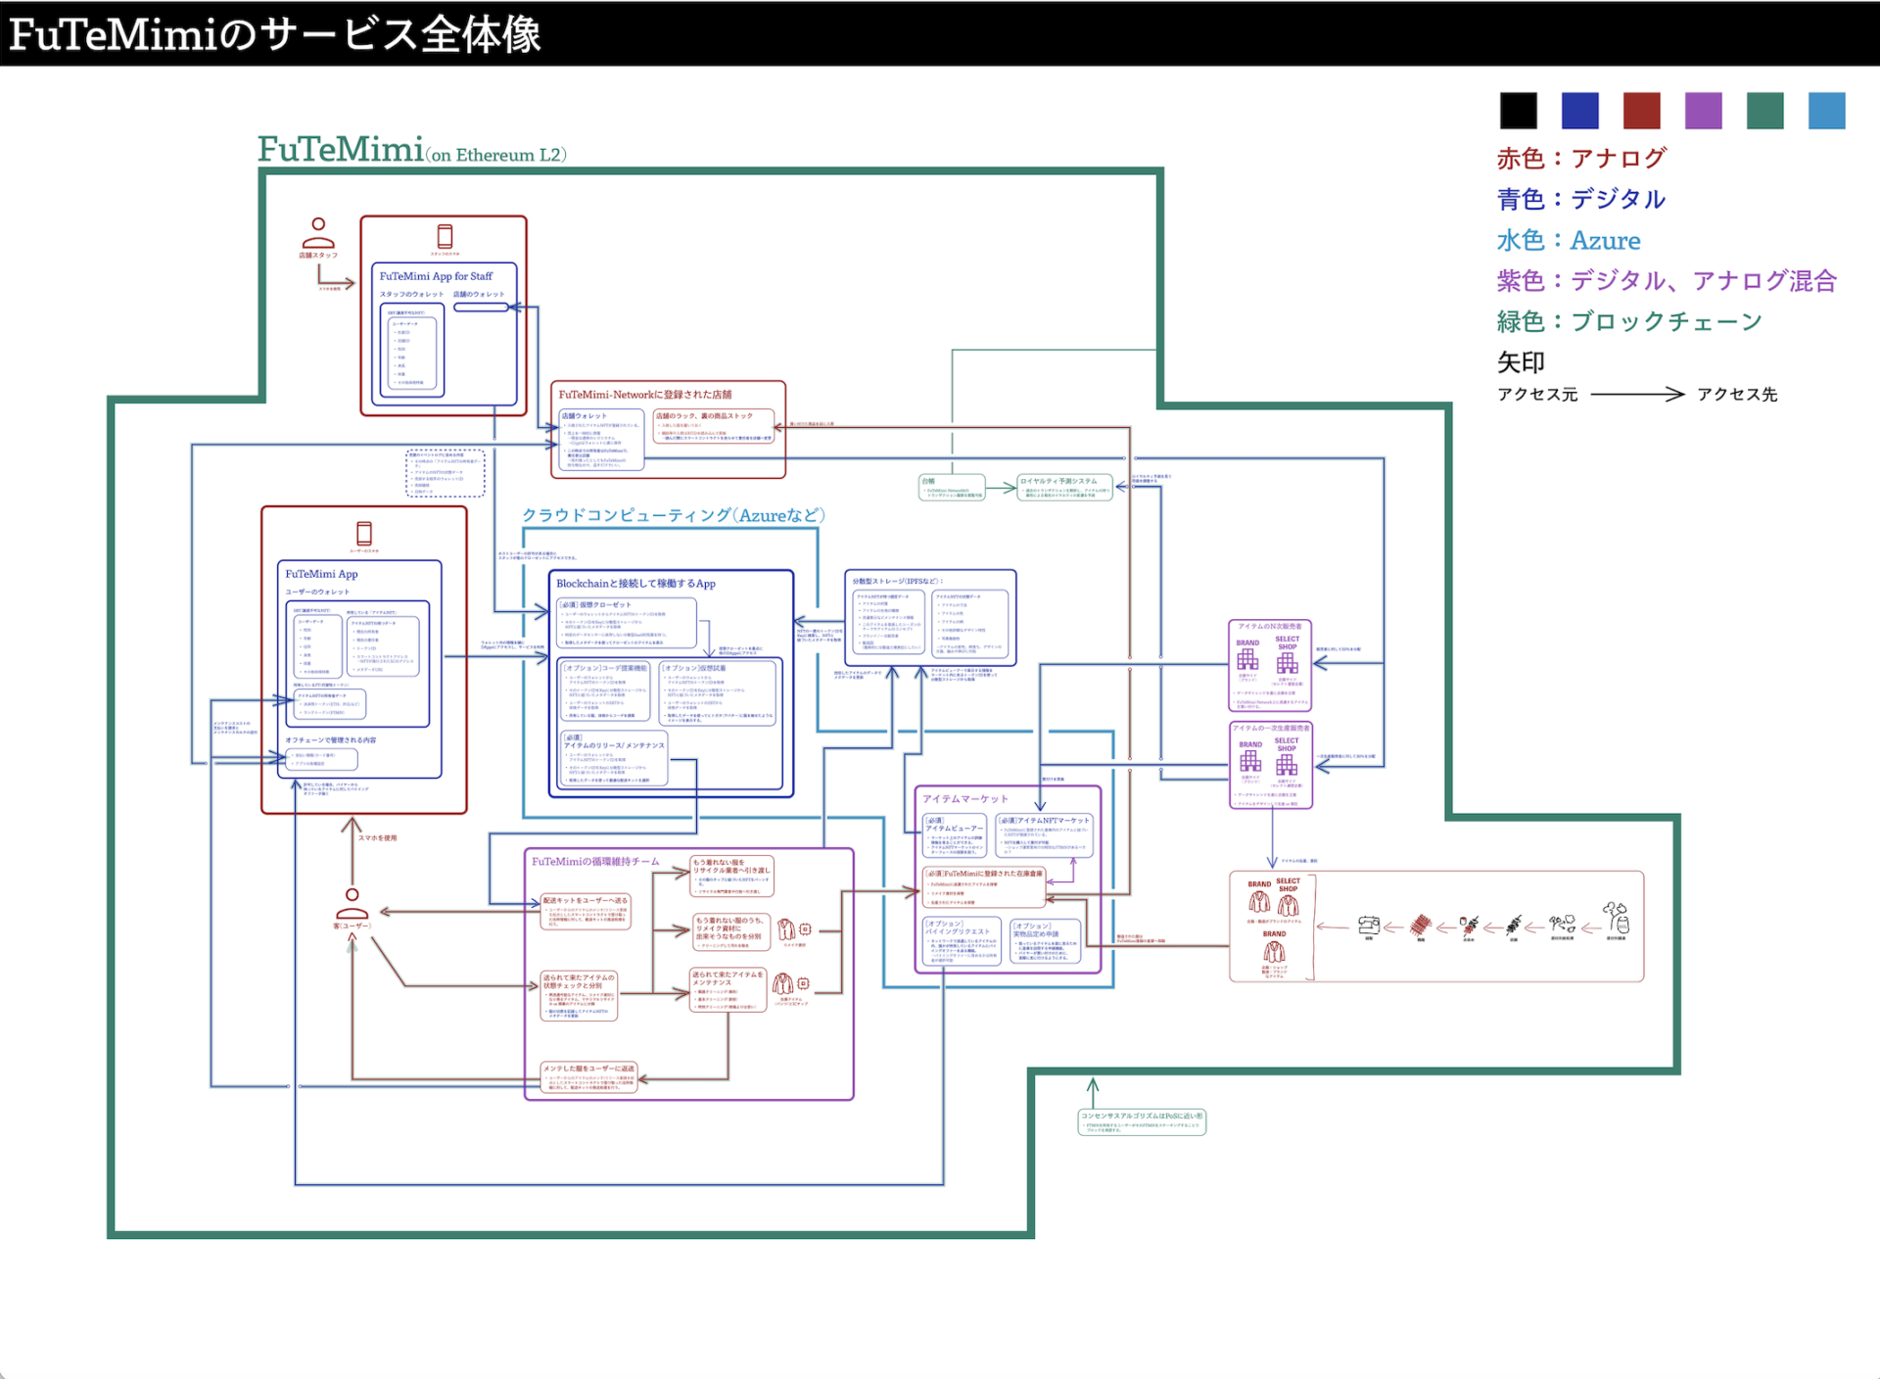This screenshot has width=1880, height=1379.
Task: Click jacket icon beside メンテナンス box
Action: (x=782, y=984)
